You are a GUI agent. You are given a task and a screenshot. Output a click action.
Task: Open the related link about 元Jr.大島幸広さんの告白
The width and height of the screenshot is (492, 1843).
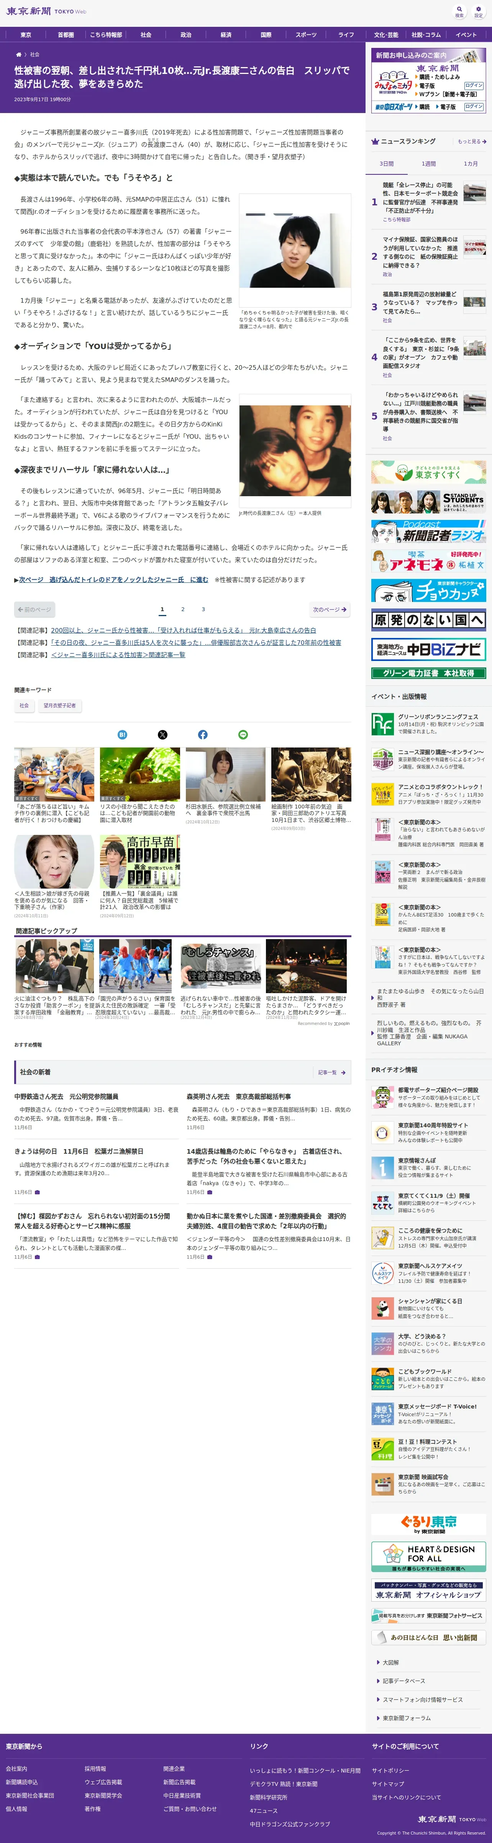[x=183, y=630]
